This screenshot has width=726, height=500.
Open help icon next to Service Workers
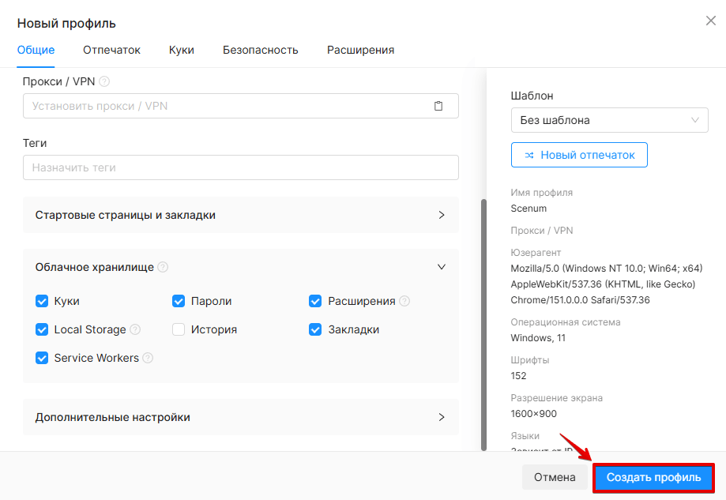[x=148, y=358]
